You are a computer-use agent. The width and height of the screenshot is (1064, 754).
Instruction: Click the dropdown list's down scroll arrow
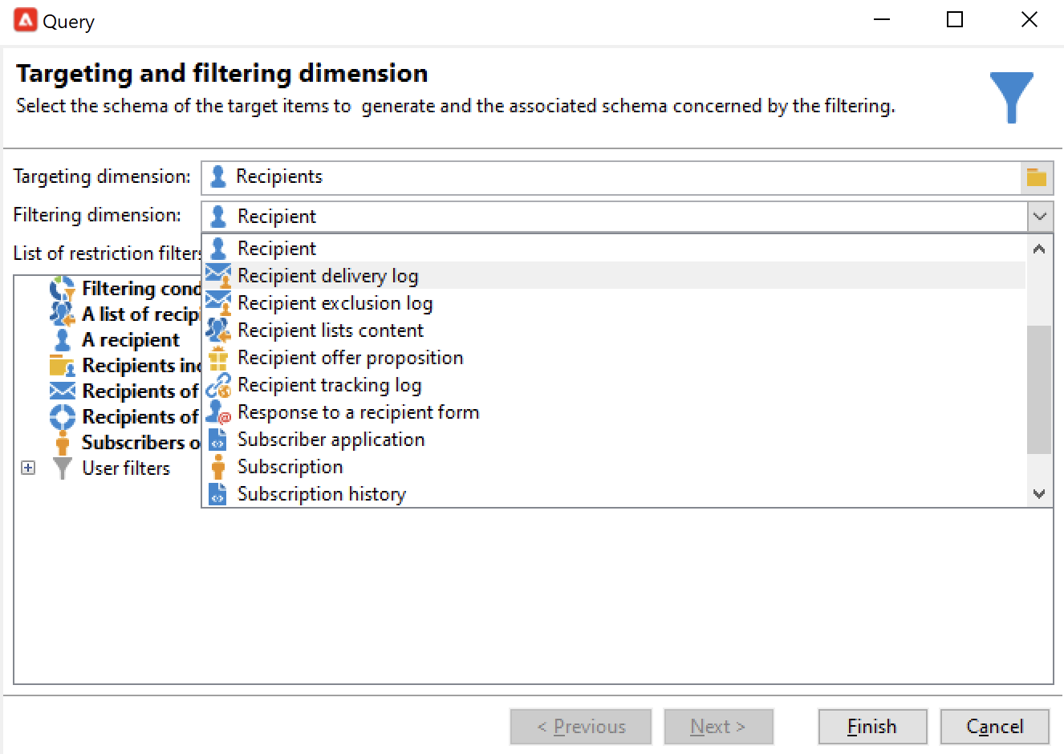[1039, 494]
